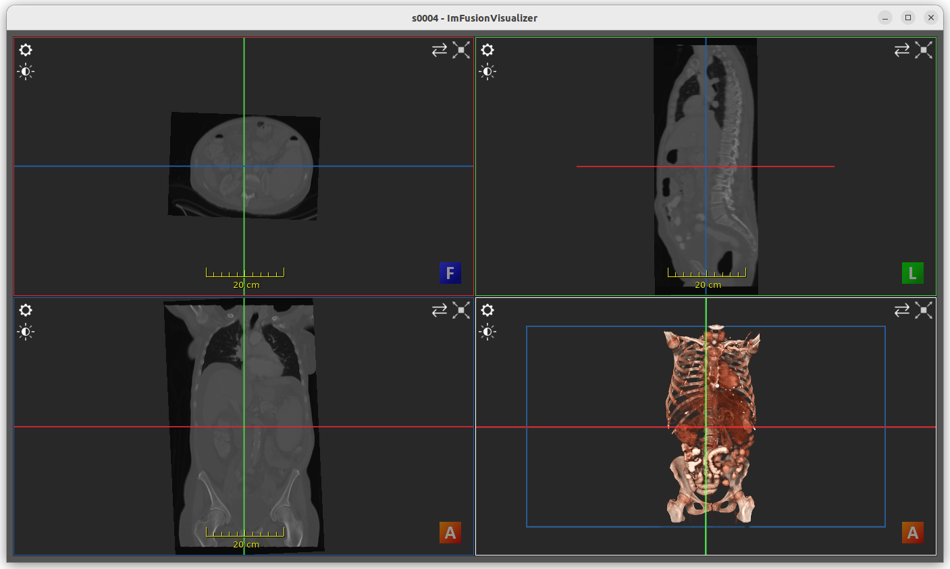Maximize the axial view panel

461,50
